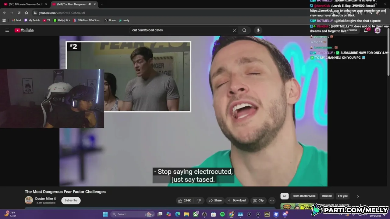
Task: Select the From Doctor Mike chip
Action: tap(304, 196)
